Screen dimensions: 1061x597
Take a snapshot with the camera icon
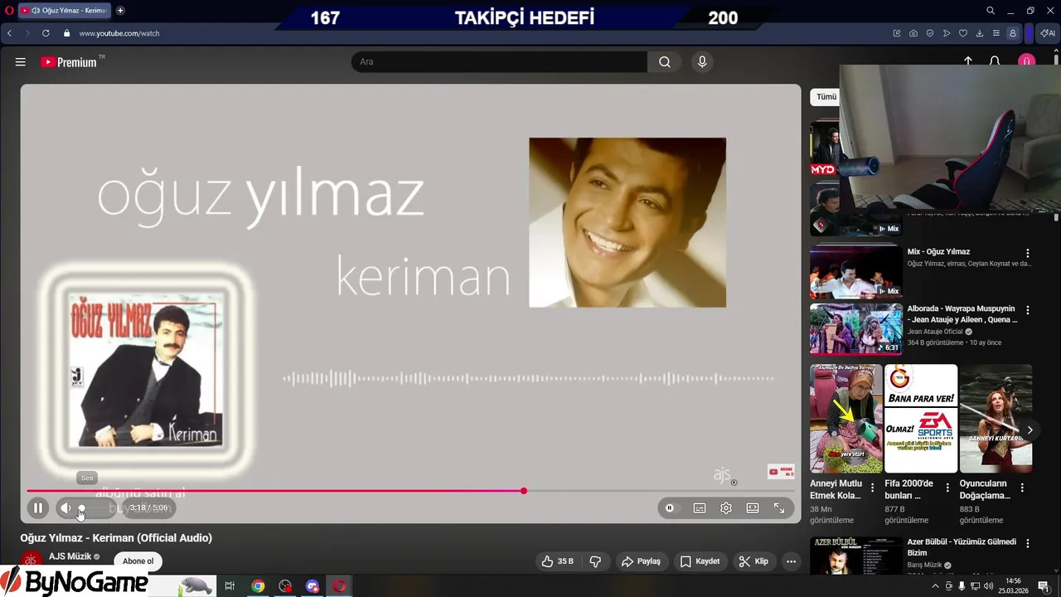(913, 33)
